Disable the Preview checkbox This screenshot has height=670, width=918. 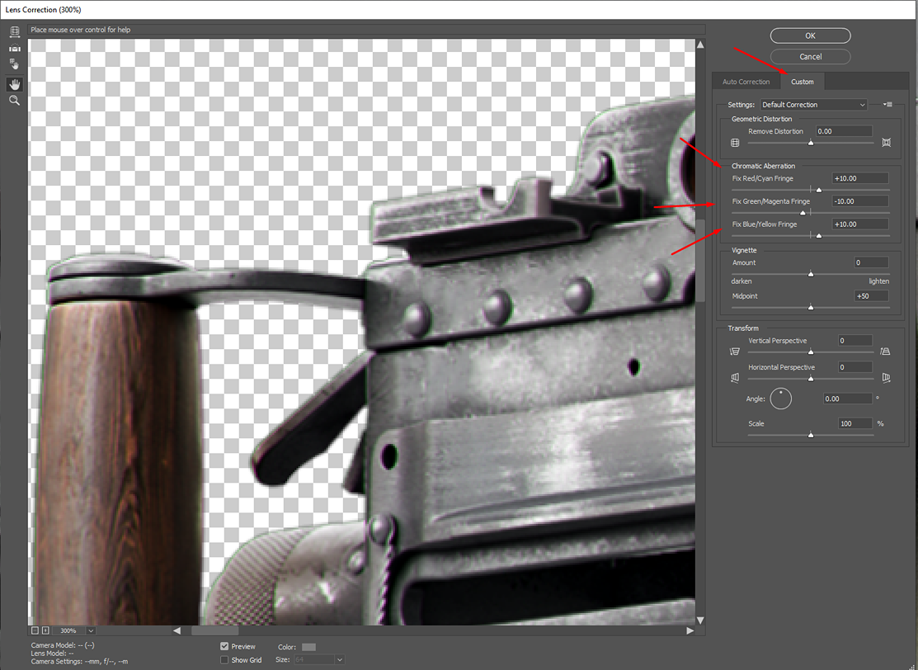tap(224, 646)
